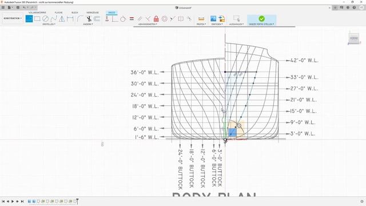This screenshot has height=206, width=366.
Task: Open the Help question mark
Action: [x=354, y=7]
